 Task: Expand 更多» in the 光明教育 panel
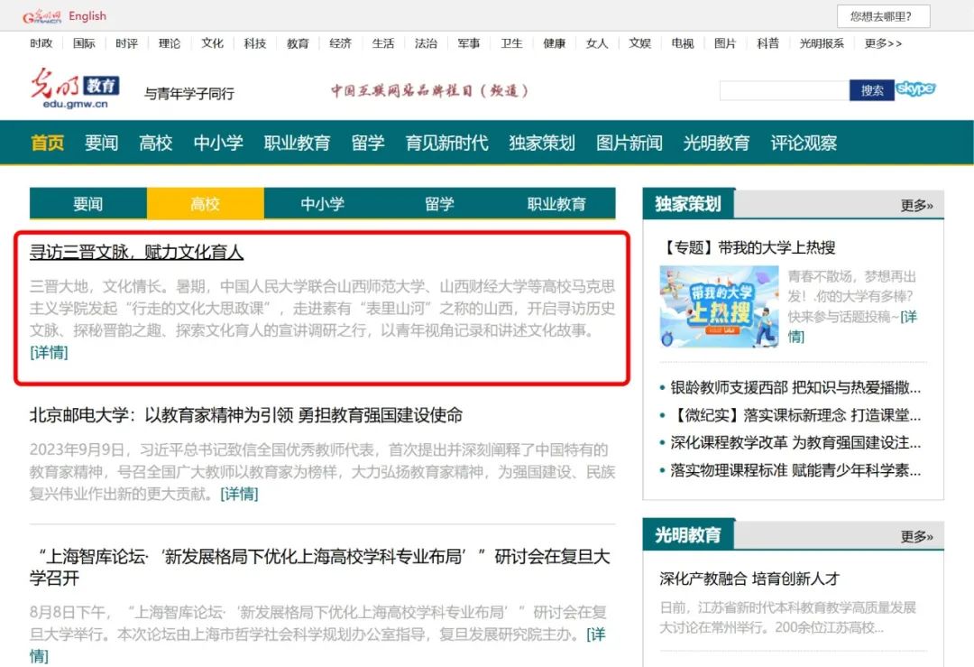tap(916, 536)
